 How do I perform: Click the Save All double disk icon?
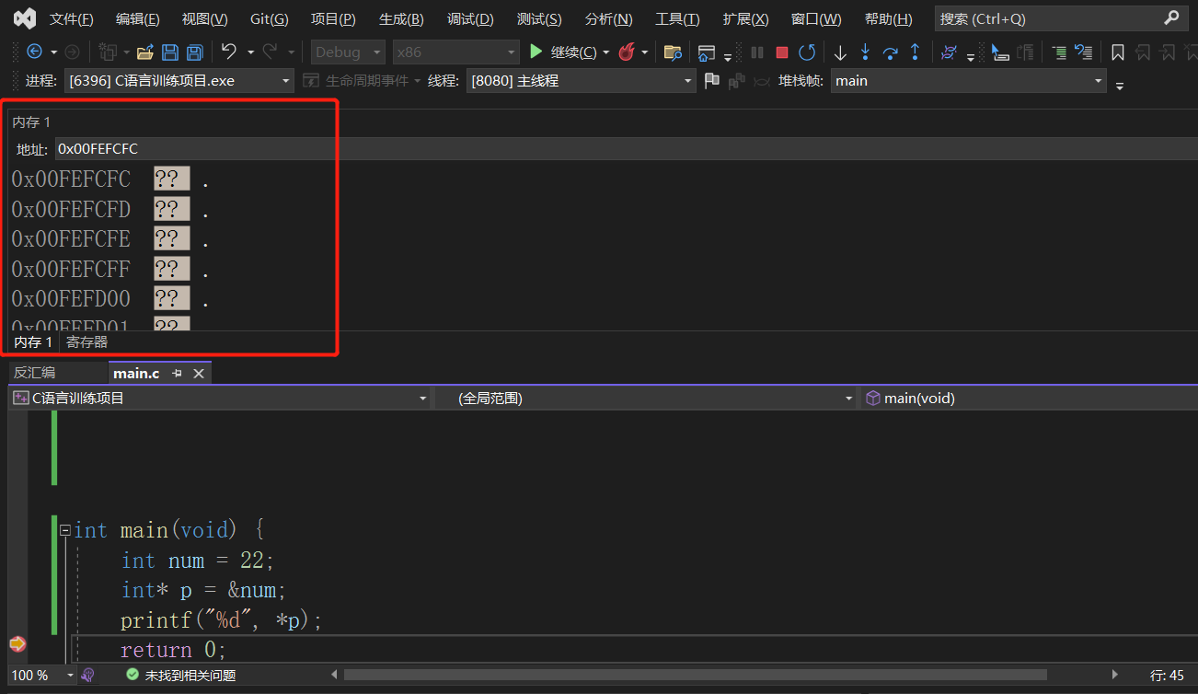click(x=195, y=52)
